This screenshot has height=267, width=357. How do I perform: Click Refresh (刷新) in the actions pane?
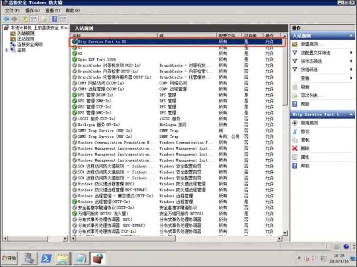point(305,87)
